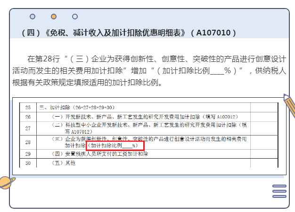Click the red-outlined 加计扣除比例 box

pos(115,146)
